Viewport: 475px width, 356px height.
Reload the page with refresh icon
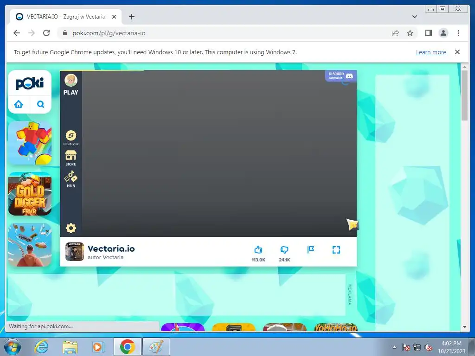click(x=46, y=33)
